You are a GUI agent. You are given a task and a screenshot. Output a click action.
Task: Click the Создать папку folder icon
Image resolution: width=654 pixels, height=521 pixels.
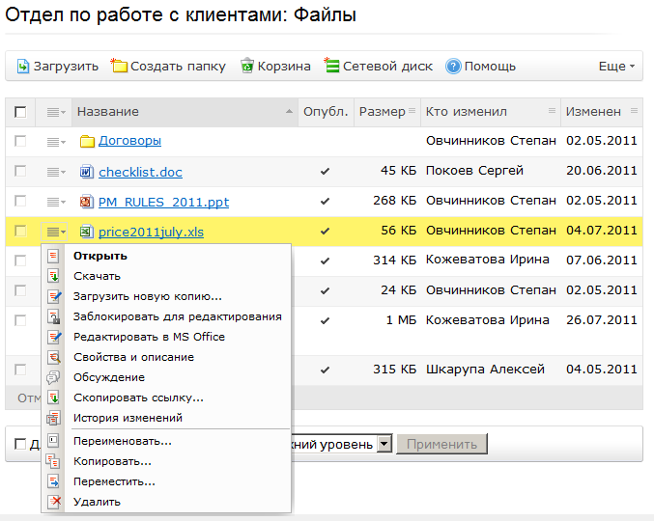[x=119, y=66]
